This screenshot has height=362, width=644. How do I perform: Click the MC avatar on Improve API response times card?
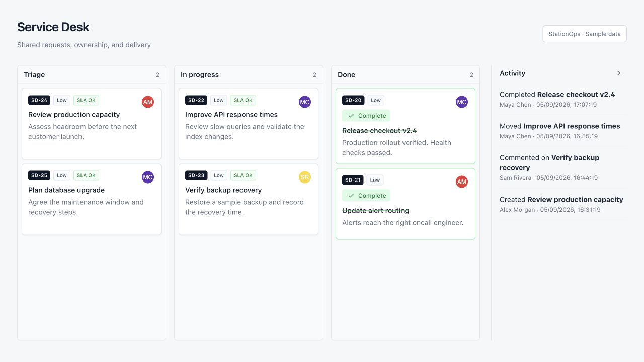click(x=305, y=102)
